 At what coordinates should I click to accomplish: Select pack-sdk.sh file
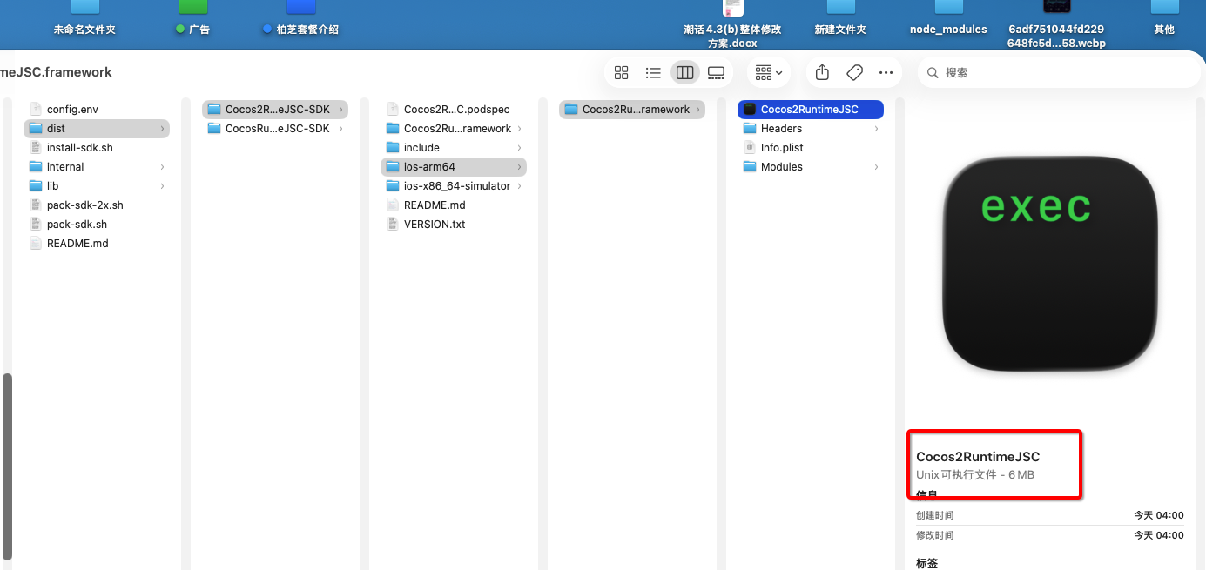click(x=96, y=225)
